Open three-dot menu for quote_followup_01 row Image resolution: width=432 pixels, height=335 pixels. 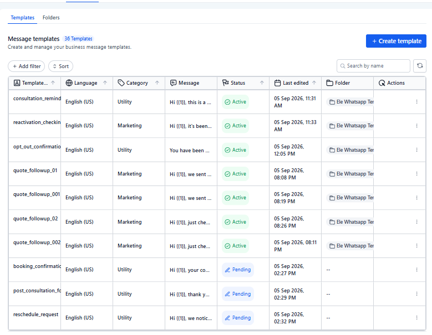(x=416, y=174)
